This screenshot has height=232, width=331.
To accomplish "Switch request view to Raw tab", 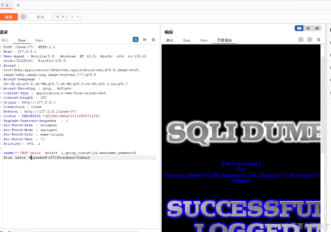I will [22, 40].
